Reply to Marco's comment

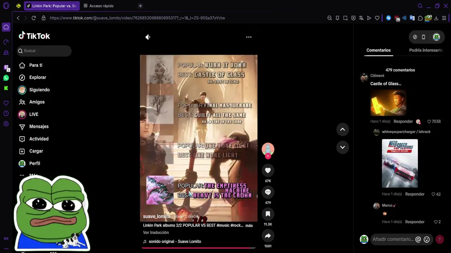pyautogui.click(x=415, y=222)
